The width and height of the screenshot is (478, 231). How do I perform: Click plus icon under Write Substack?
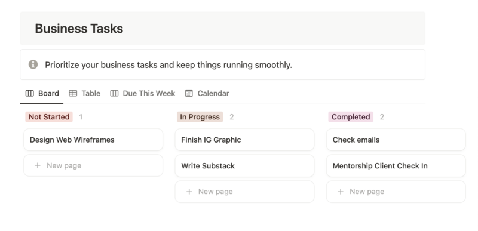point(189,192)
